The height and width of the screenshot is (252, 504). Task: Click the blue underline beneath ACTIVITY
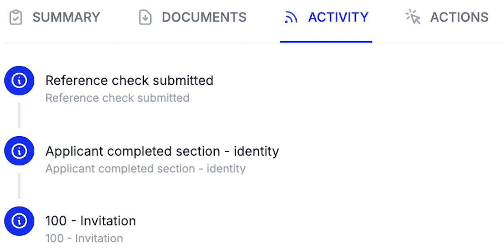pyautogui.click(x=326, y=41)
